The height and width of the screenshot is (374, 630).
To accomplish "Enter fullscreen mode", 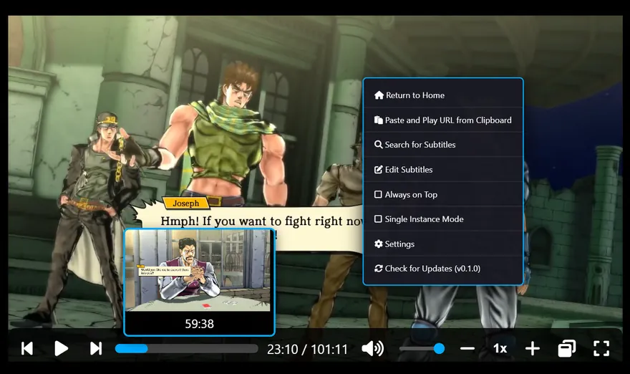I will pos(601,348).
